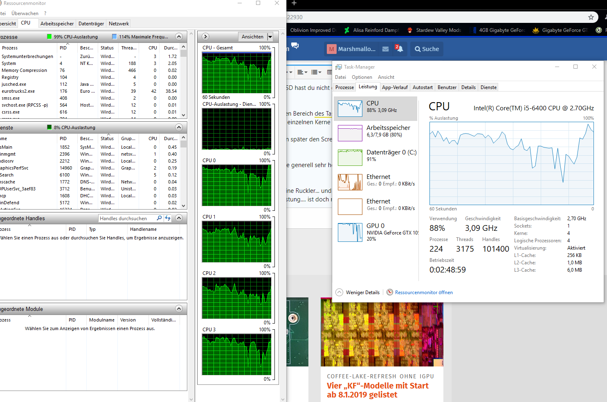This screenshot has width=607, height=402.
Task: Select svchost.exe (RPCSS -p) process row
Action: coord(90,105)
